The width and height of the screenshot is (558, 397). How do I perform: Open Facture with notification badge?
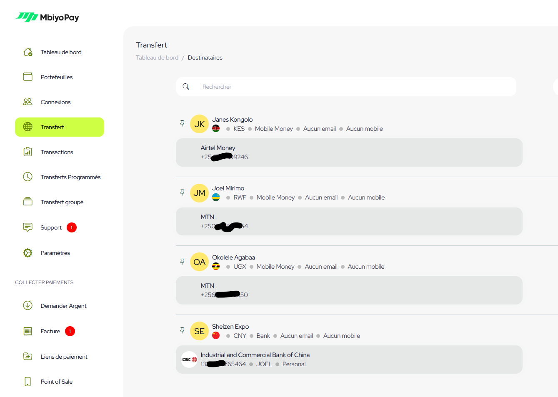(50, 331)
